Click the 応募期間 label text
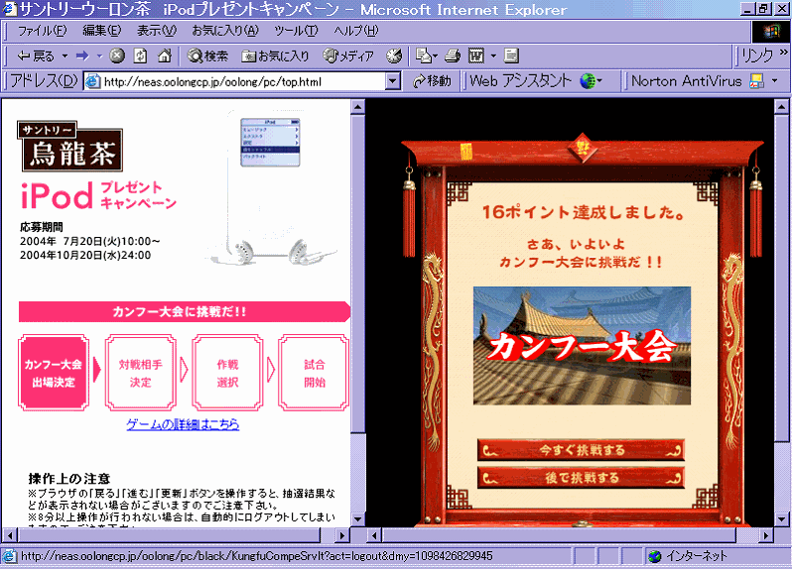 [x=42, y=227]
